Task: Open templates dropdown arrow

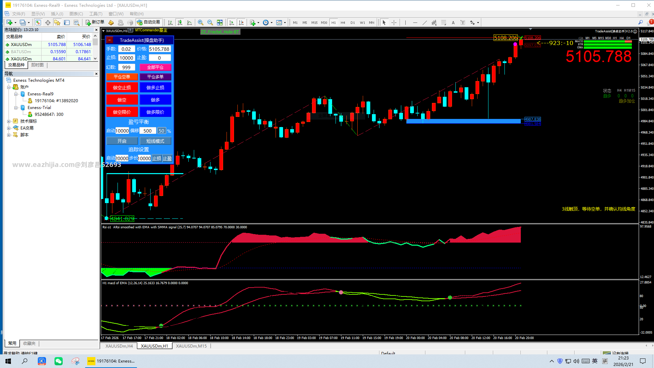Action: pyautogui.click(x=285, y=22)
